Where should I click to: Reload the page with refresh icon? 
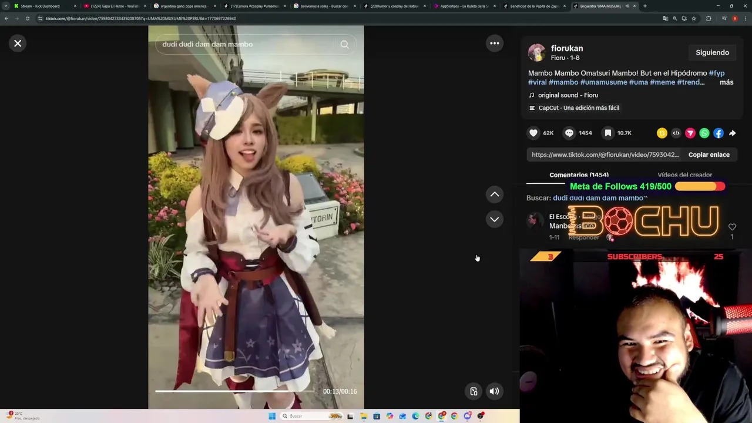28,18
